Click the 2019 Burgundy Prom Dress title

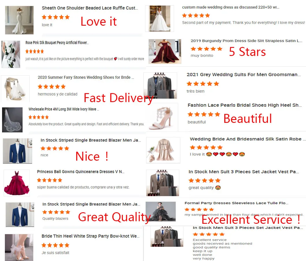[x=246, y=41]
